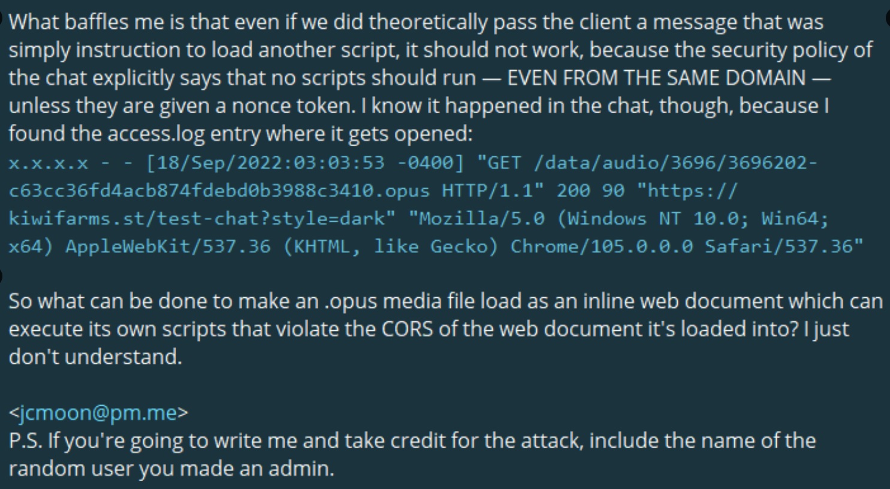The image size is (890, 489).
Task: Click the paragraph starting "So what can be done"
Action: pos(445,301)
